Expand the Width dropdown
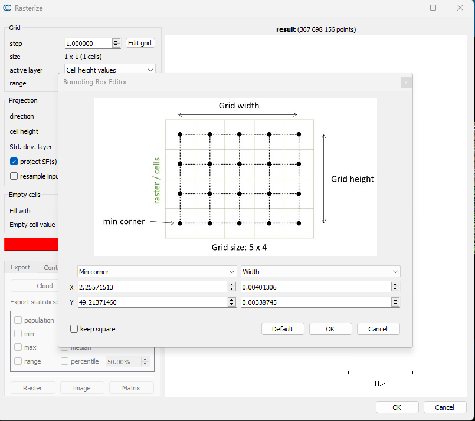The image size is (475, 421). coord(320,272)
